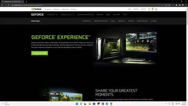Open the For You menu
This screenshot has width=188, height=106.
click(x=73, y=9)
